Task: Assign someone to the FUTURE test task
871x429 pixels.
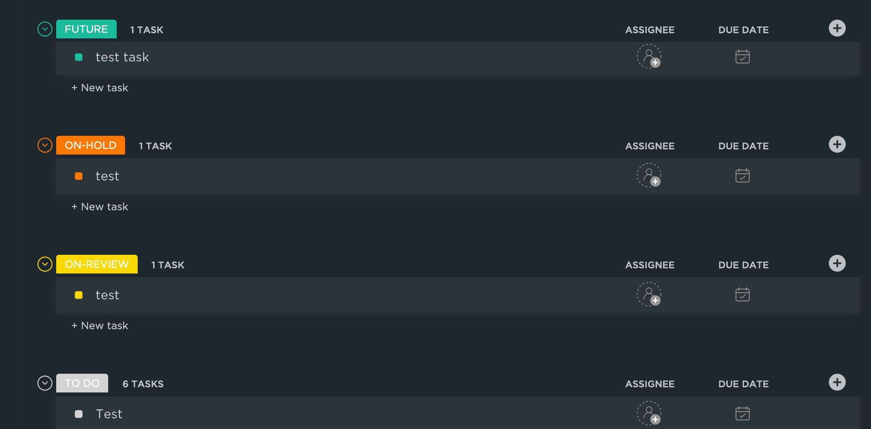Action: click(649, 57)
